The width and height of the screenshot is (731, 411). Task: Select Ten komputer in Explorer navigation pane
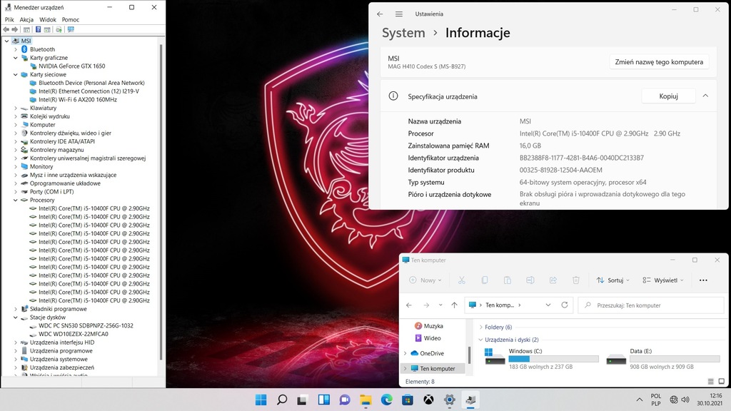pyautogui.click(x=433, y=368)
